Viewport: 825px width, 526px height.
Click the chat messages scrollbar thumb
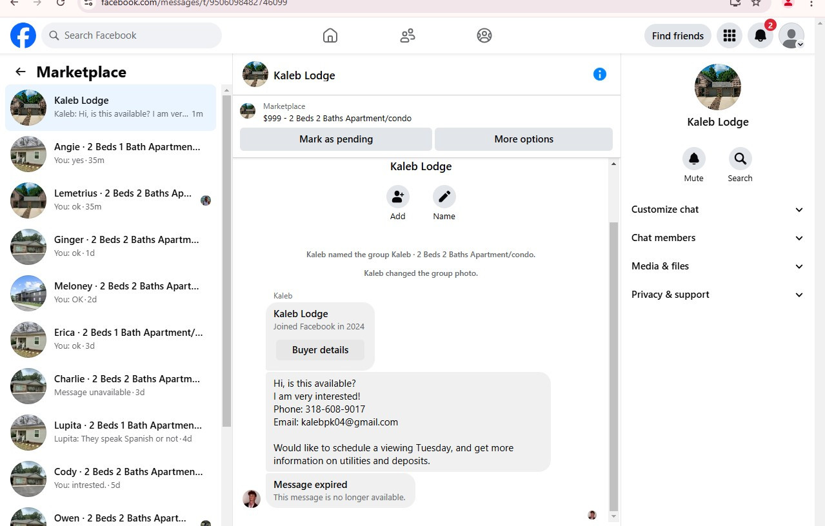pyautogui.click(x=614, y=366)
